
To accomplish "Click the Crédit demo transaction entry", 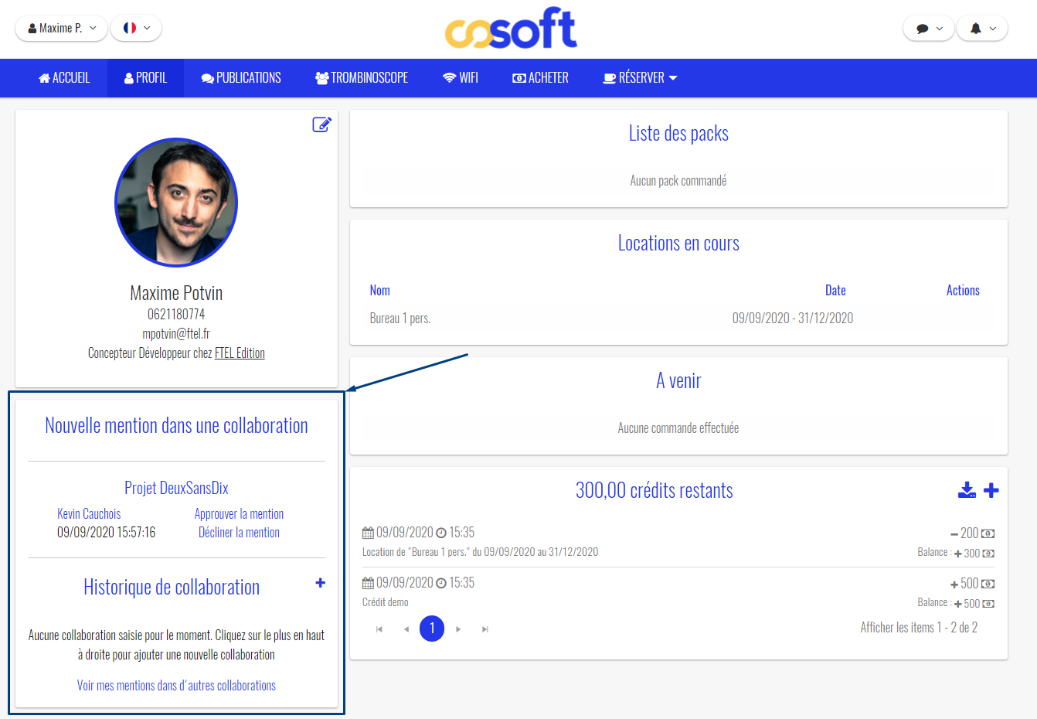I will click(x=386, y=602).
